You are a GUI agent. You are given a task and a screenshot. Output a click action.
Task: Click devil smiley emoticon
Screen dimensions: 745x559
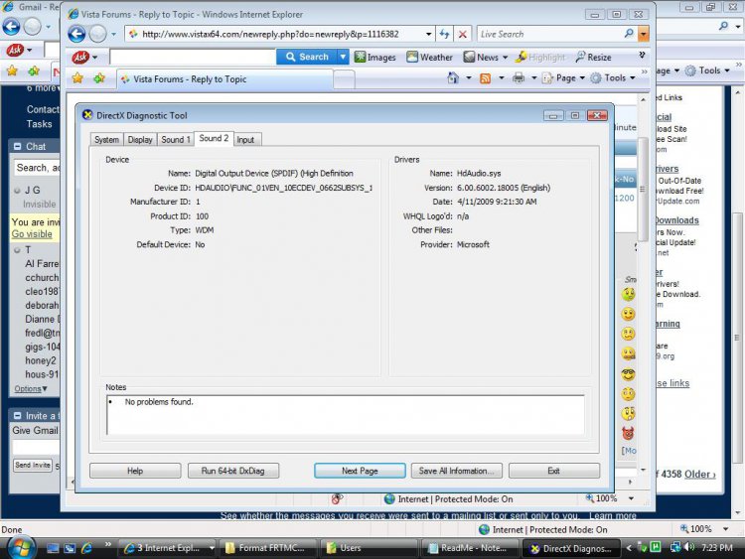click(x=628, y=433)
